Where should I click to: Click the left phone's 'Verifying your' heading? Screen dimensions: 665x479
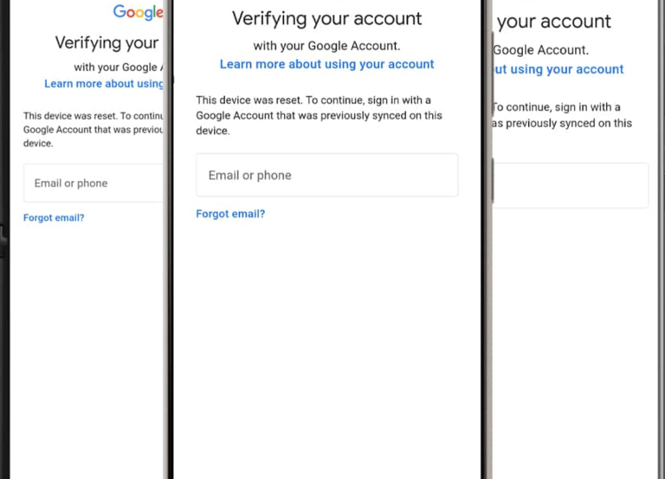pyautogui.click(x=107, y=42)
